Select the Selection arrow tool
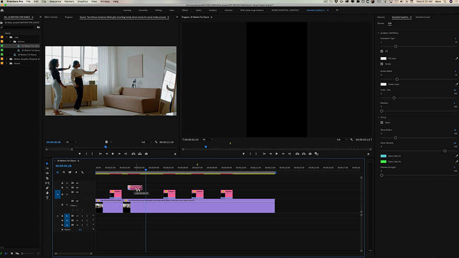This screenshot has height=258, width=459. 47,164
